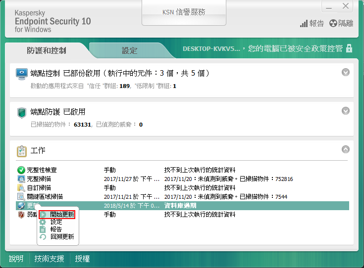Click the bar chart icon for 報告
Screen dimensions: 364x268
[x=304, y=23]
